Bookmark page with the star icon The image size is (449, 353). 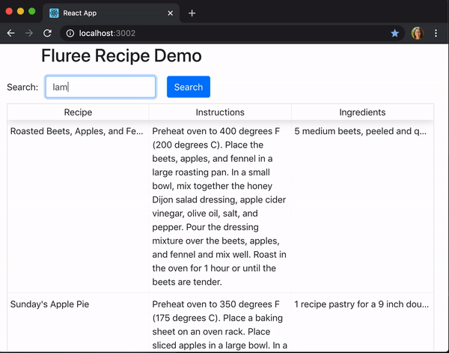[394, 33]
